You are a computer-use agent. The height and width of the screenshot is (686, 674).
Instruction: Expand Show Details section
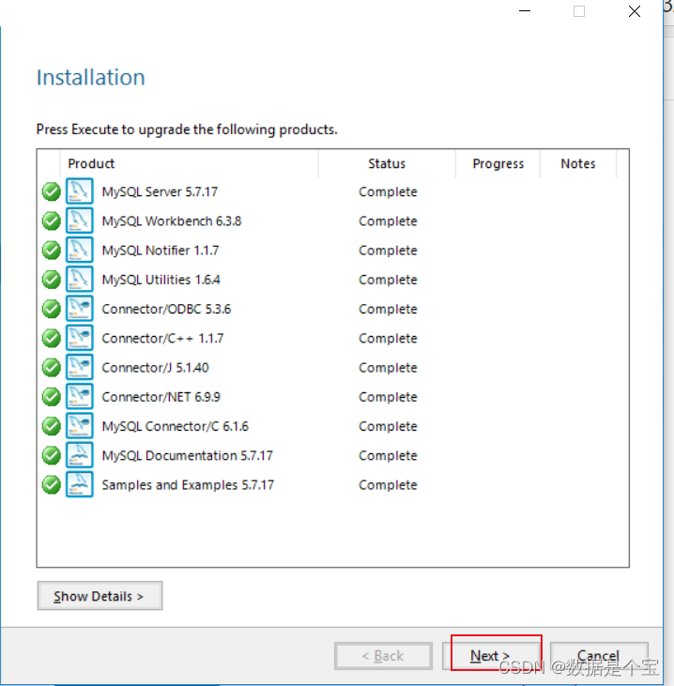(x=100, y=596)
